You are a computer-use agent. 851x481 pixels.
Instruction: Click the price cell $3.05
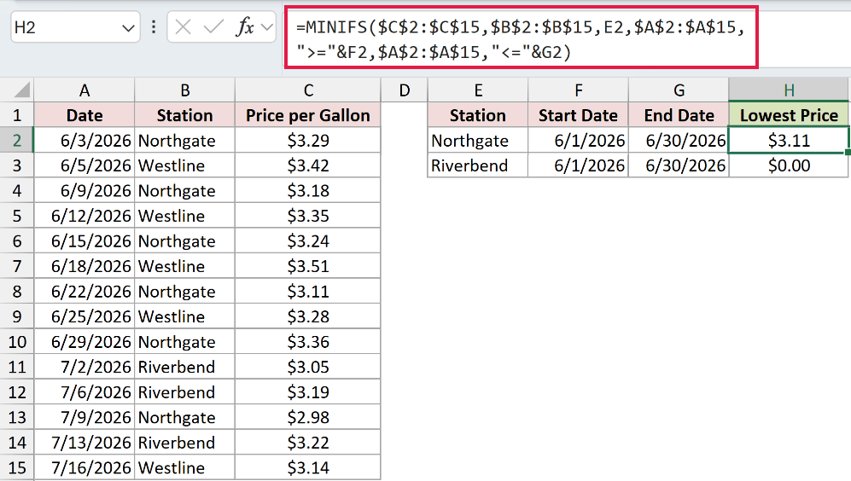(x=308, y=367)
